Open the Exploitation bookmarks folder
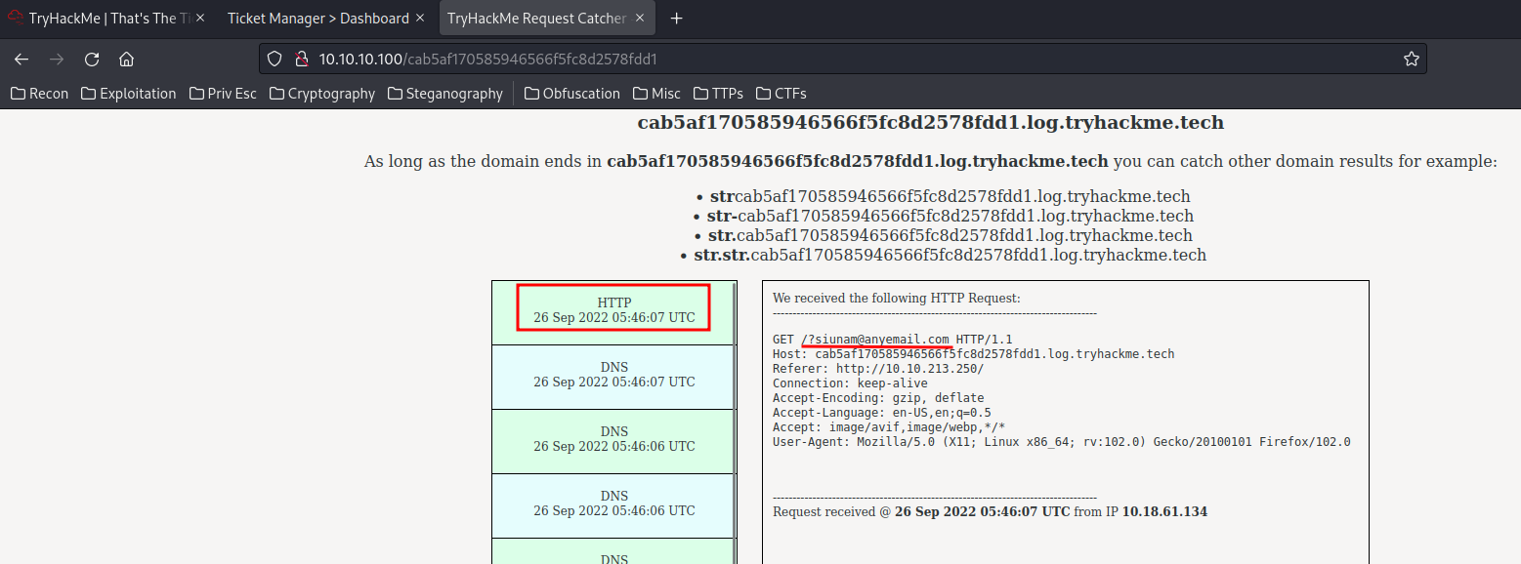 [129, 94]
